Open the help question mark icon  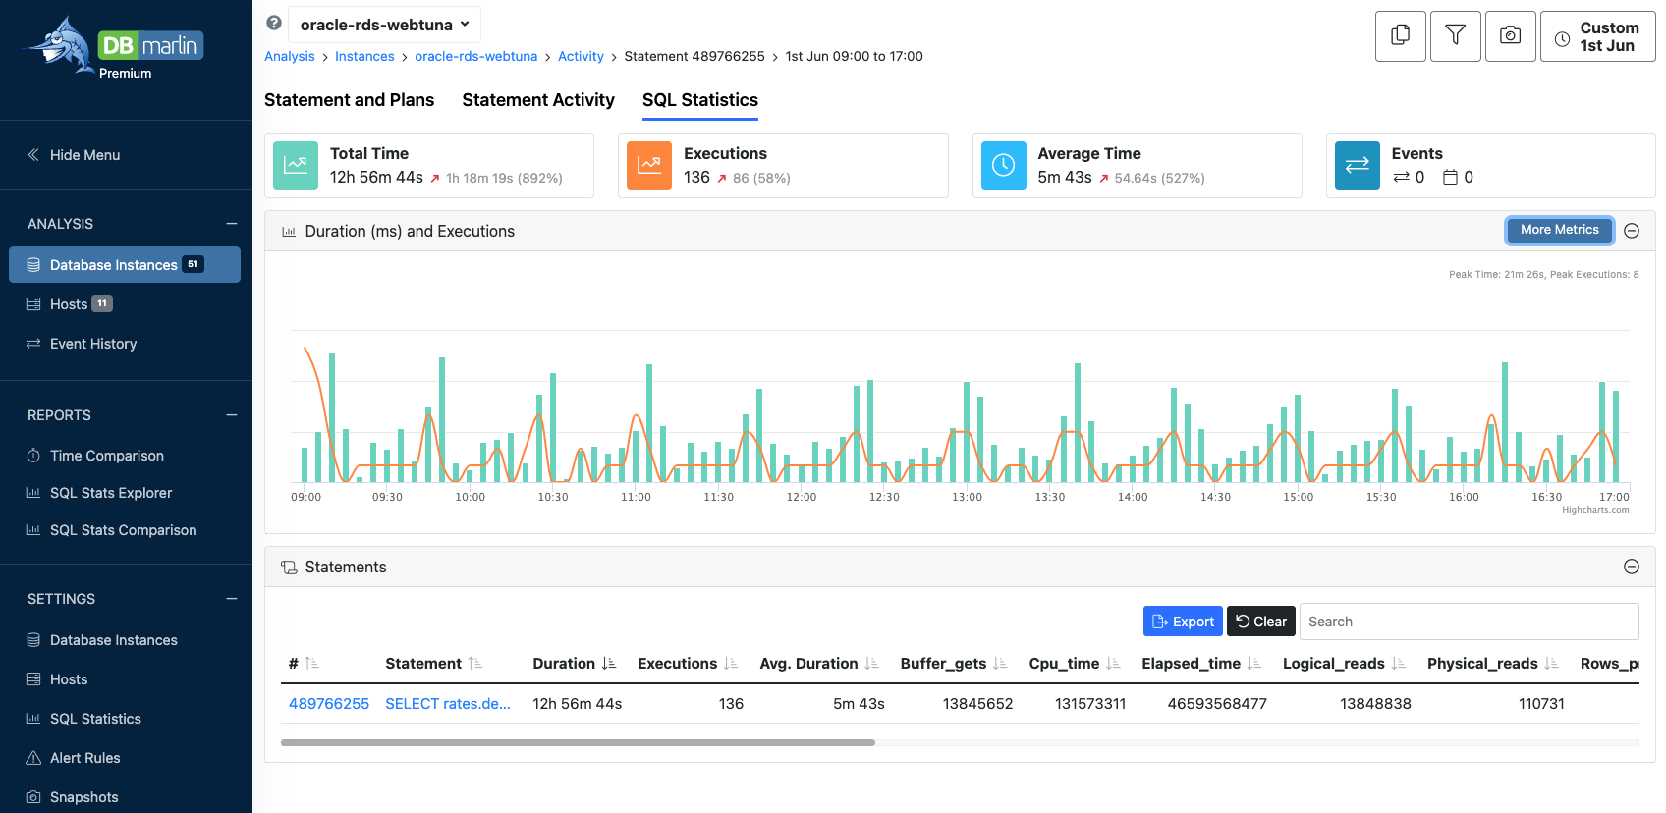click(x=274, y=24)
